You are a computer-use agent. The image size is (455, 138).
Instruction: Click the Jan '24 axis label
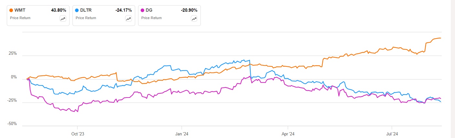click(x=182, y=133)
